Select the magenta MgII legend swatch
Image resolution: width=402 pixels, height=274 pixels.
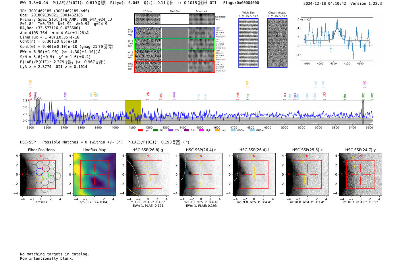tap(202, 131)
